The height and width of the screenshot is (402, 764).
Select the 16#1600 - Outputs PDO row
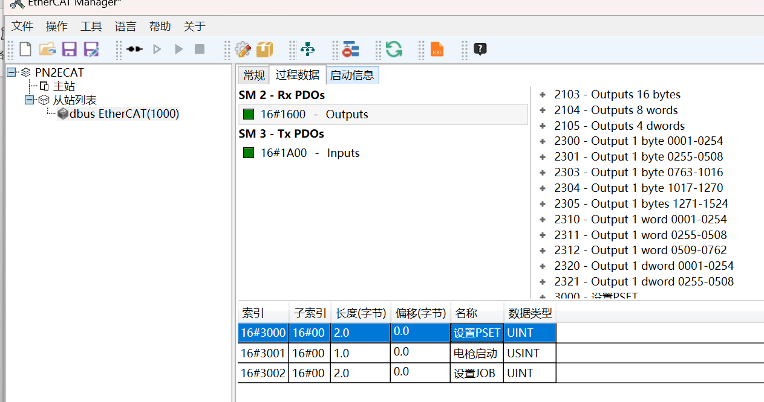(383, 114)
